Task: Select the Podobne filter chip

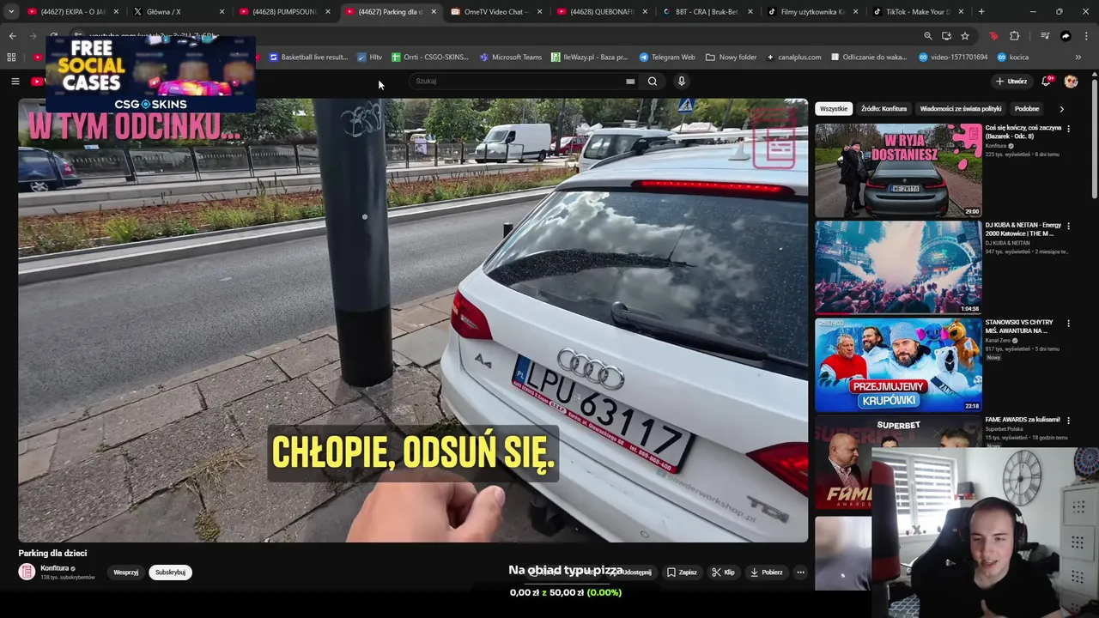Action: point(1027,109)
